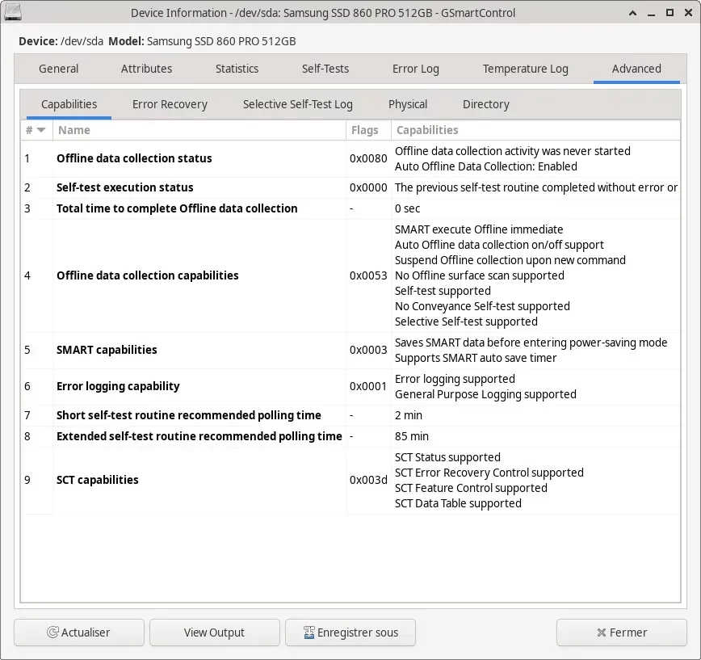Click the refresh icon on Actualiser button
The width and height of the screenshot is (701, 660).
[x=52, y=633]
